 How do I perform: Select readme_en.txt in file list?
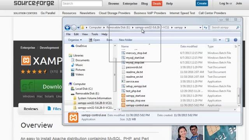tap(134, 77)
